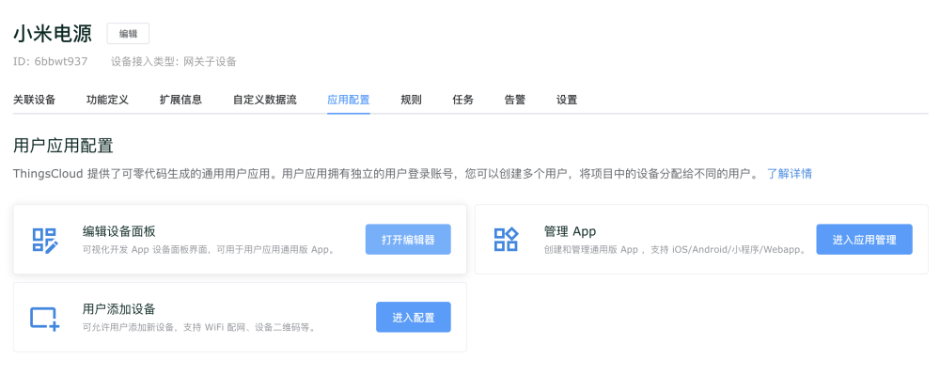Click the 编辑设备面板 card title
Image resolution: width=940 pixels, height=391 pixels.
(119, 231)
